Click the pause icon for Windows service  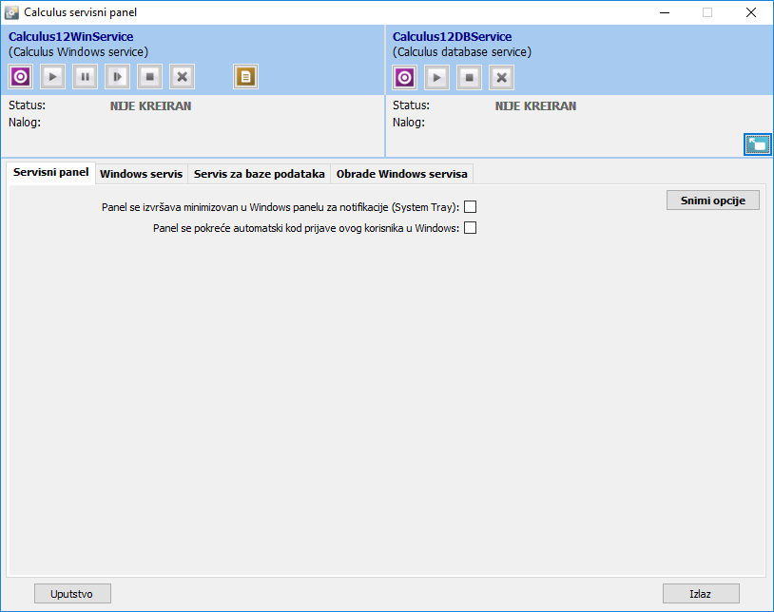click(86, 77)
